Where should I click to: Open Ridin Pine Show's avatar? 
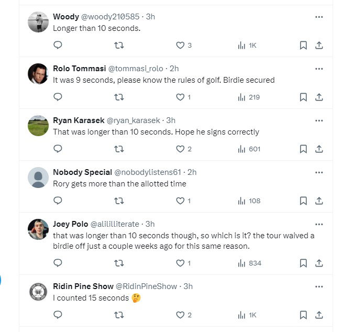[x=38, y=292]
